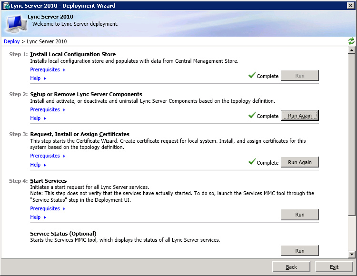Image resolution: width=357 pixels, height=276 pixels.
Task: Go Back to previous wizard page
Action: tap(291, 266)
